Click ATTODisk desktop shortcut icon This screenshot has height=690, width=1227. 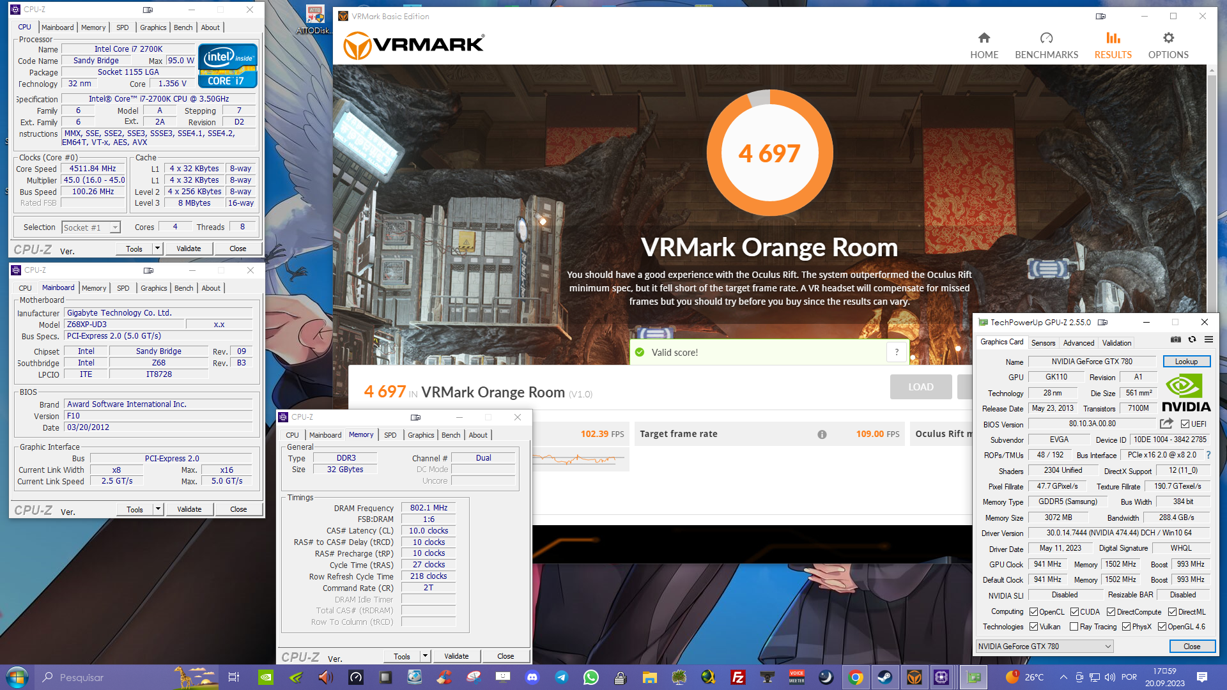pyautogui.click(x=314, y=19)
